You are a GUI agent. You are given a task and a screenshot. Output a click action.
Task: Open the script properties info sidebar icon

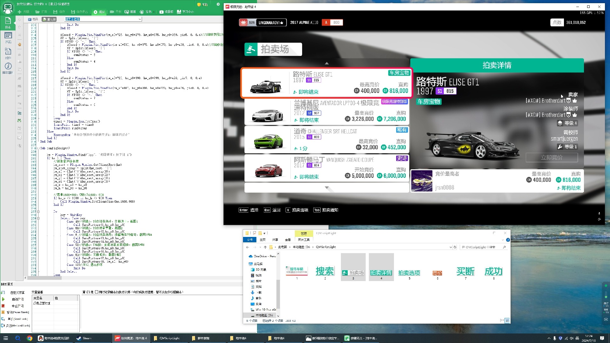pos(8,68)
